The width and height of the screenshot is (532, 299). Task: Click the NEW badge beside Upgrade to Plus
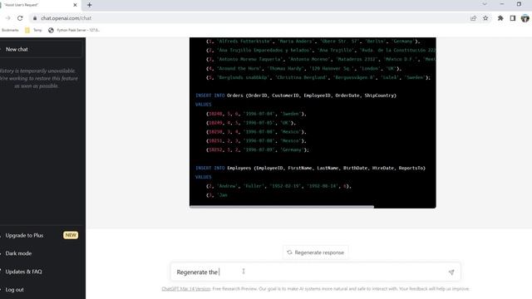(71, 235)
